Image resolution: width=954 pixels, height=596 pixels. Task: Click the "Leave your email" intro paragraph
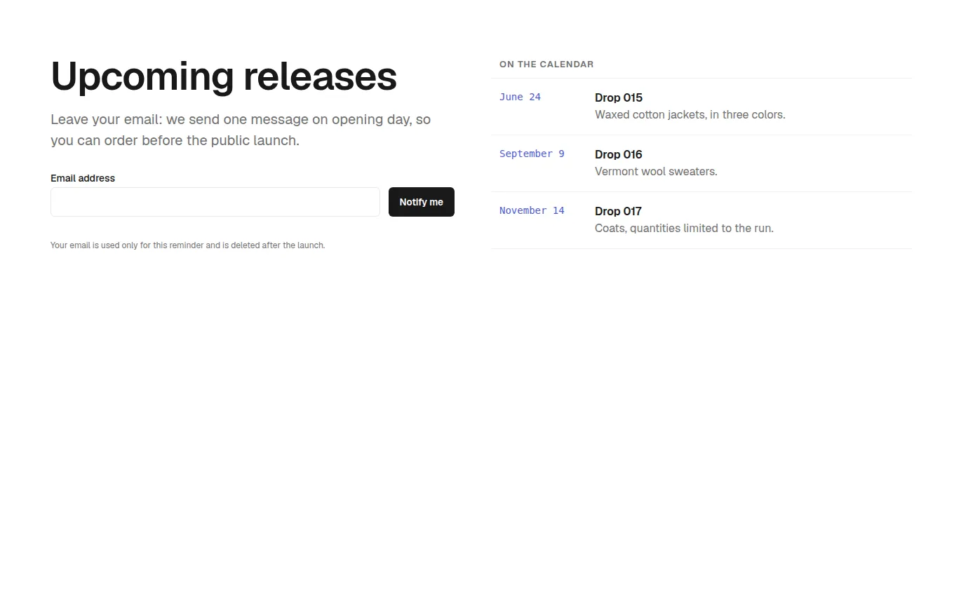coord(241,130)
